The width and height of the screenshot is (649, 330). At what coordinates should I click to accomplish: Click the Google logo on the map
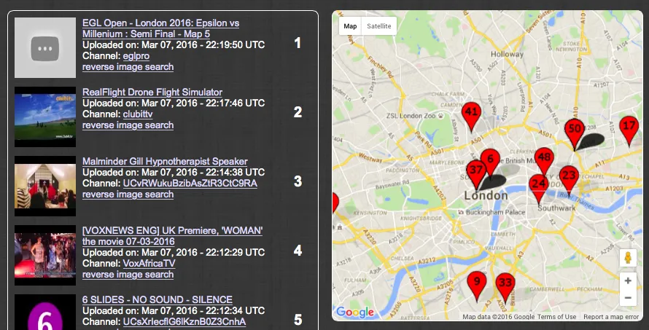tap(354, 312)
